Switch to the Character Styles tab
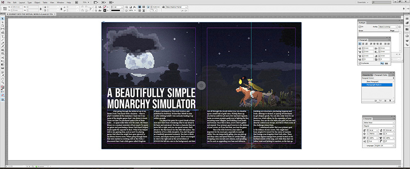Screen dimensions: 410x169 click(367, 75)
